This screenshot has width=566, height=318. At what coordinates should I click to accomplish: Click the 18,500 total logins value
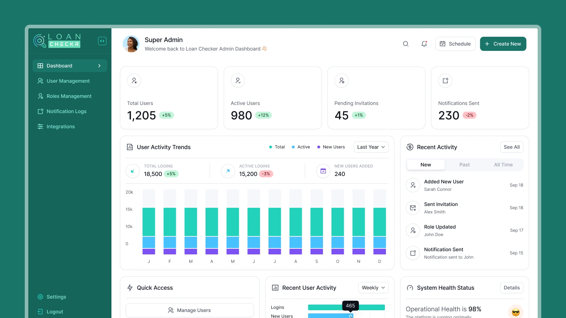click(153, 174)
